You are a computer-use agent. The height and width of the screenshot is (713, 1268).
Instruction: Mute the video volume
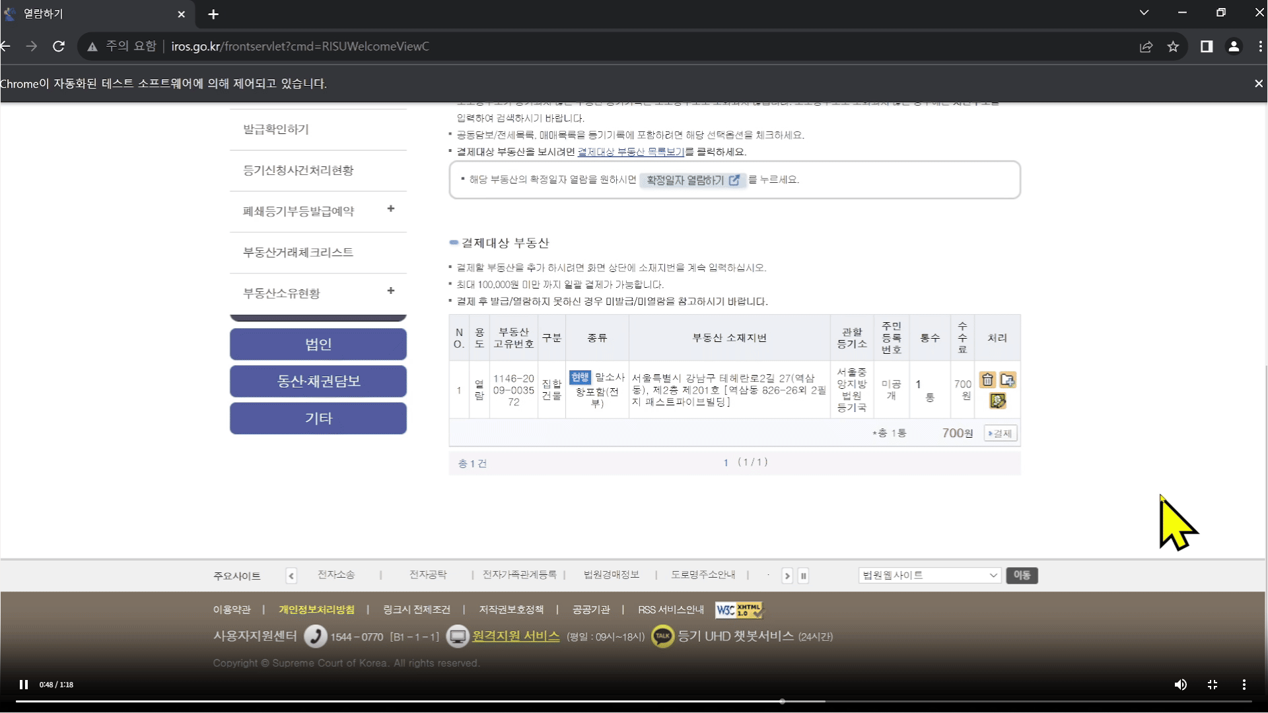[1180, 685]
